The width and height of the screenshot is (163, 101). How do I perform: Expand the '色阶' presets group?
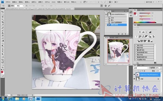[x=135, y=45]
